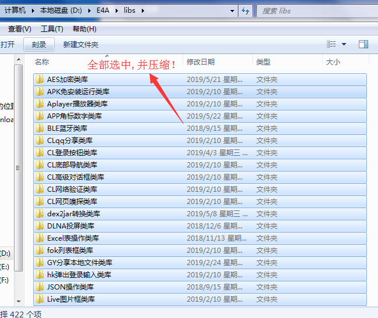Image resolution: width=378 pixels, height=318 pixels.
Task: Click the folder icon of GY分享本地文件类库
Action: [x=40, y=262]
